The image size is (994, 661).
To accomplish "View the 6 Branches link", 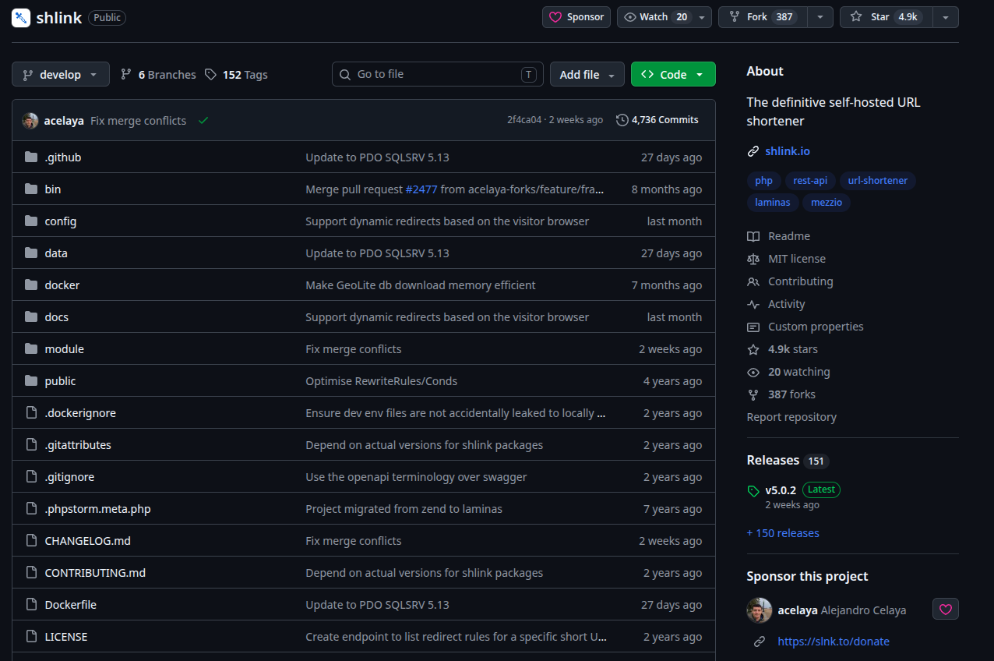I will pyautogui.click(x=158, y=75).
